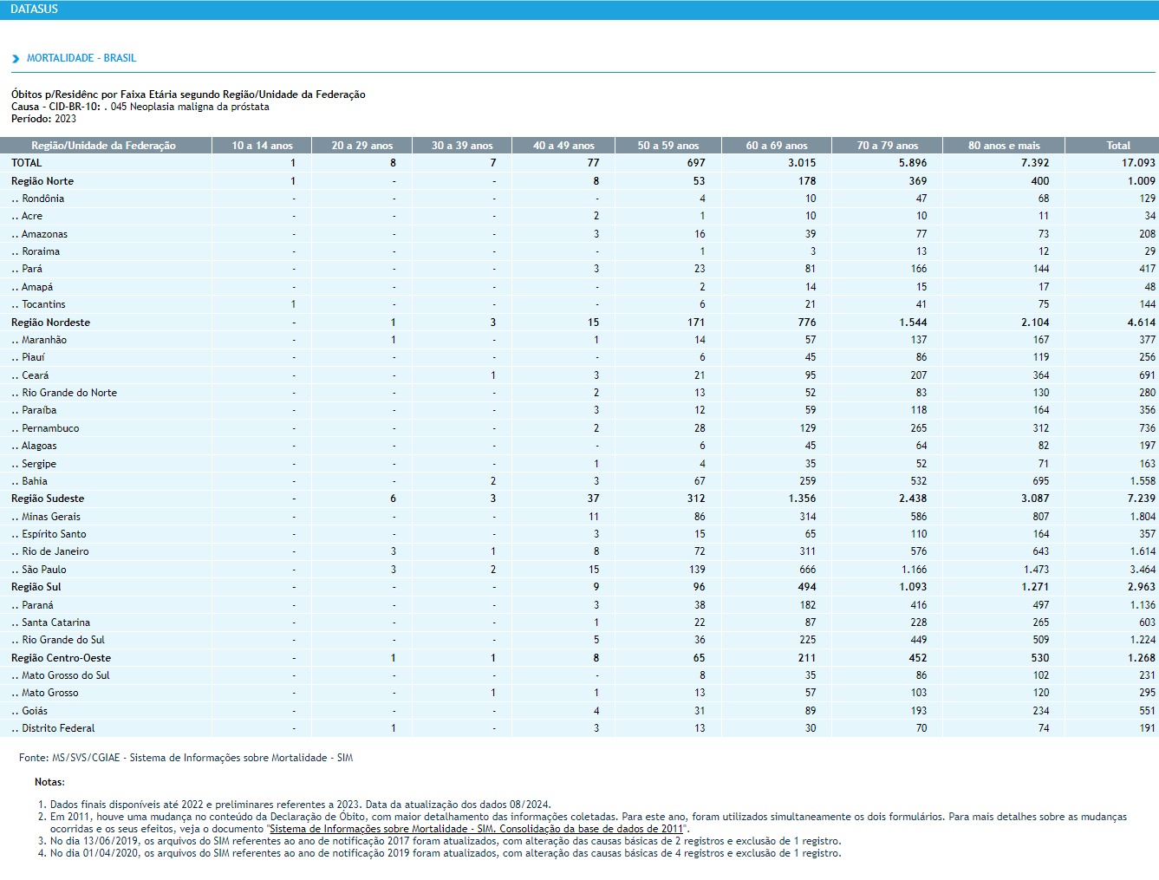Click the '50 a 59 anos' column header
The image size is (1159, 880).
[x=667, y=146]
